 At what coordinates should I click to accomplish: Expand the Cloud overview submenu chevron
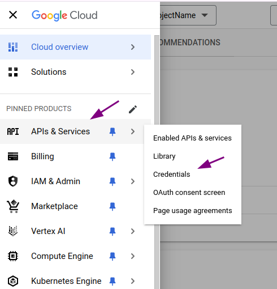(133, 47)
